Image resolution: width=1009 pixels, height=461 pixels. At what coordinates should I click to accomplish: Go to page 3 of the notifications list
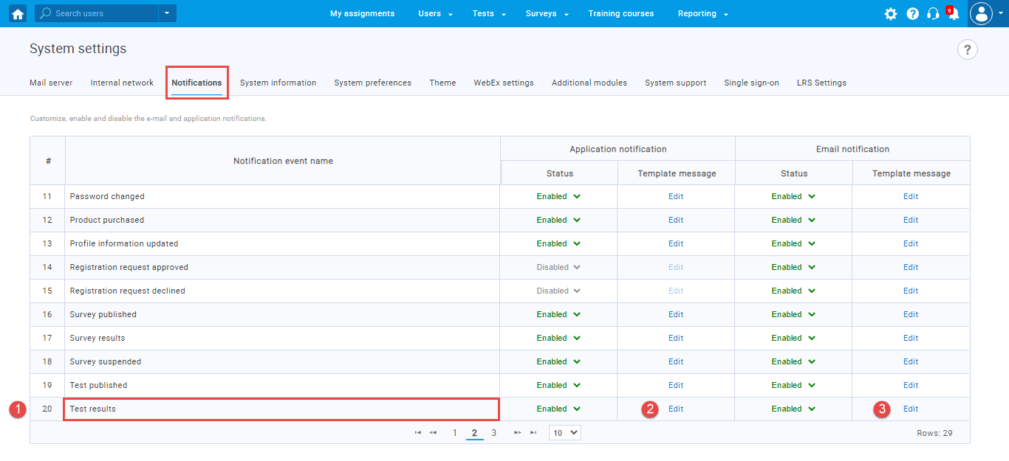tap(493, 432)
